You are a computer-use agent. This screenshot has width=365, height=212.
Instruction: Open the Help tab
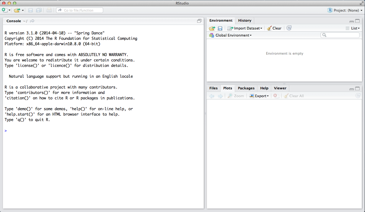pyautogui.click(x=264, y=88)
